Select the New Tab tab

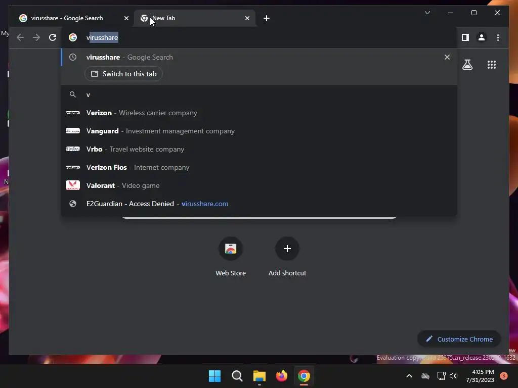(195, 18)
